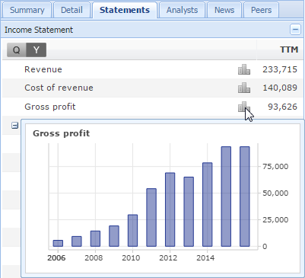The image size is (305, 278).
Task: Open the Cost of revenue chart icon
Action: [244, 88]
